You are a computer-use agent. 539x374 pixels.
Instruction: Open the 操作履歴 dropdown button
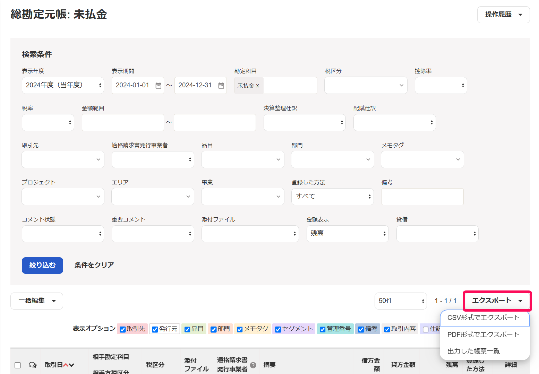coord(503,15)
